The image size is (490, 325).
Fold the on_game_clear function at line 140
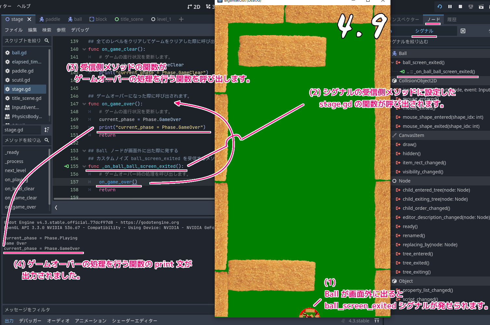tap(84, 49)
